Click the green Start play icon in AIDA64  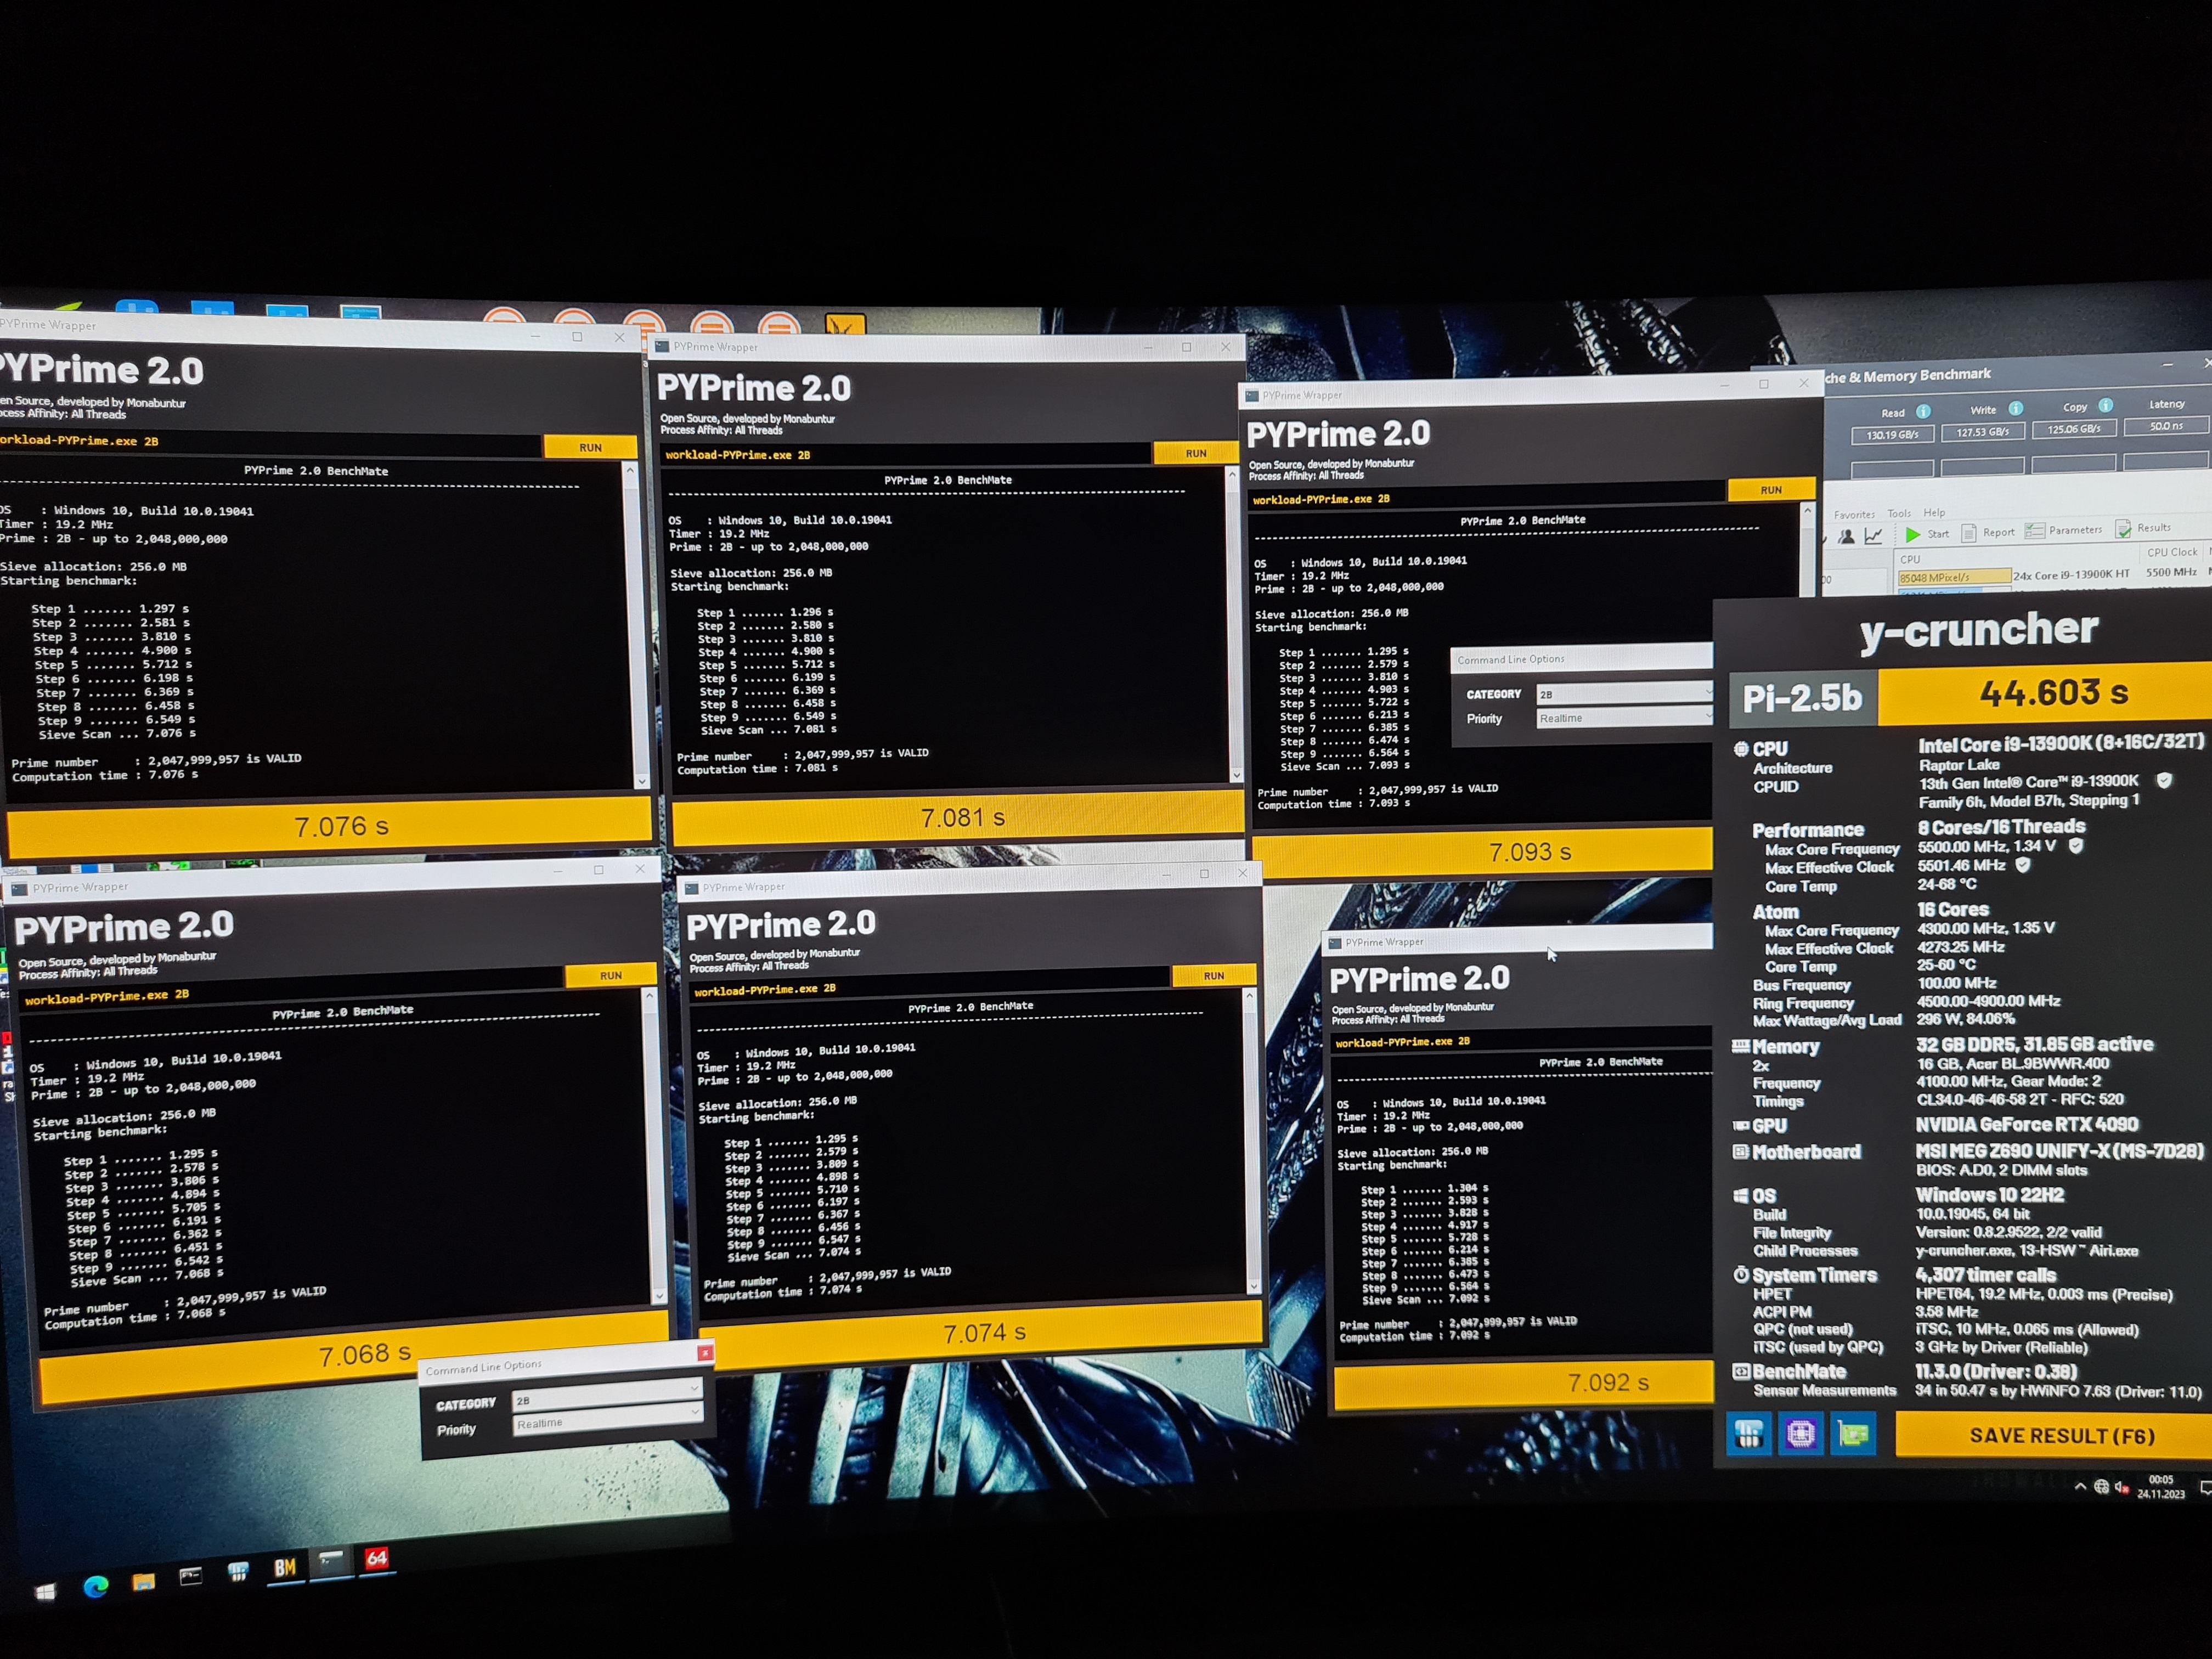[x=1912, y=534]
